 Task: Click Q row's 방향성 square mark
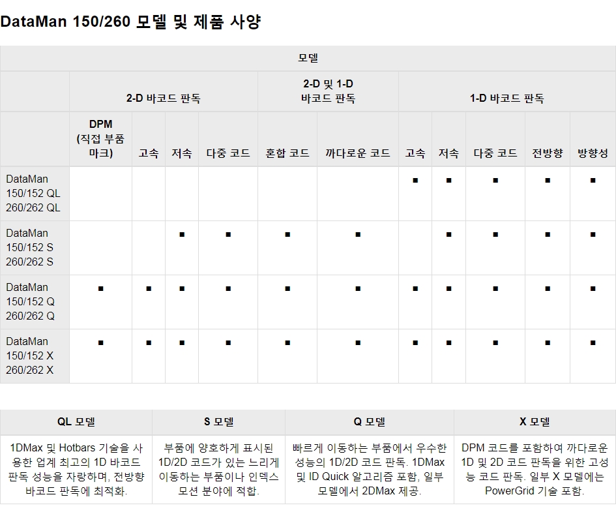coord(593,289)
